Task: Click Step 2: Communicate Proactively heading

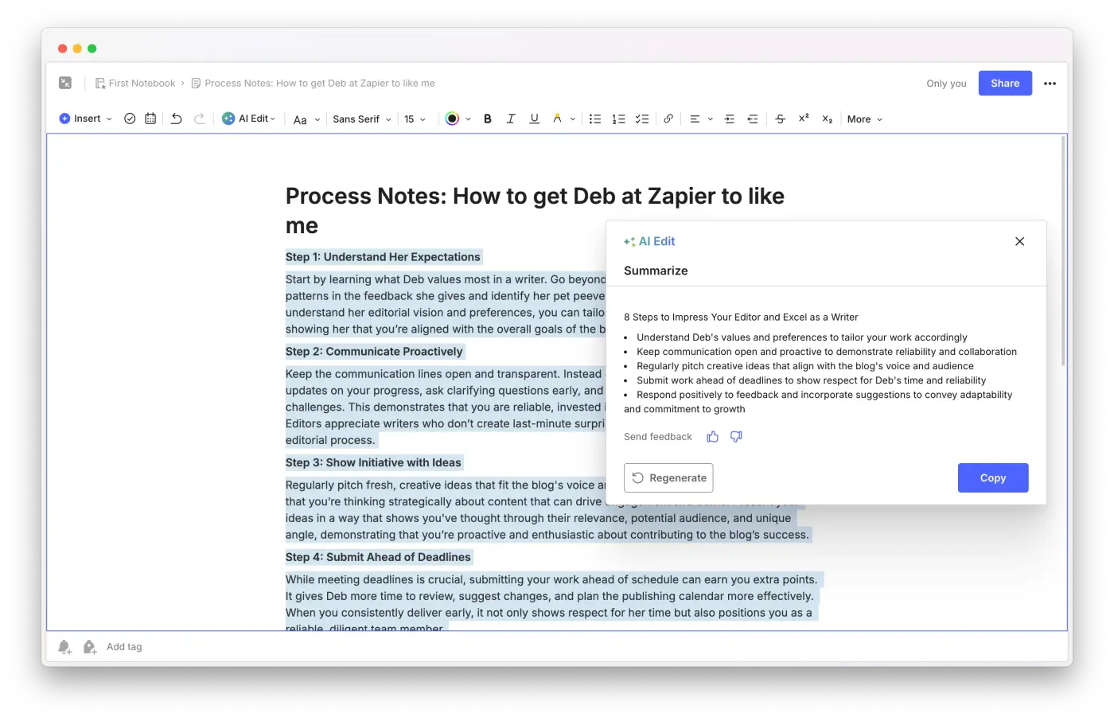Action: tap(374, 352)
